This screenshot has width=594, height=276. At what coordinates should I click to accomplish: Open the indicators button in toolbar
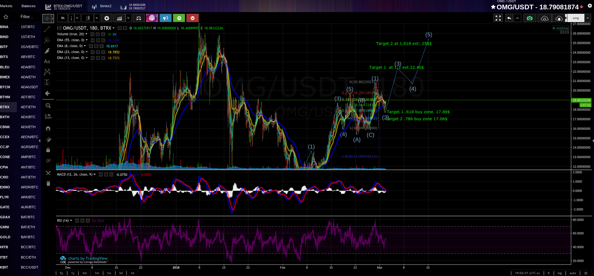tap(119, 18)
